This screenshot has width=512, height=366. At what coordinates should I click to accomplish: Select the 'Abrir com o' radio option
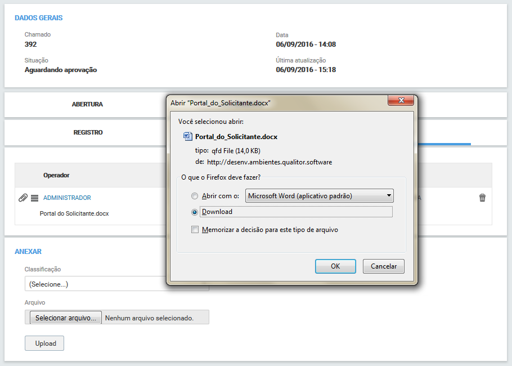(195, 196)
